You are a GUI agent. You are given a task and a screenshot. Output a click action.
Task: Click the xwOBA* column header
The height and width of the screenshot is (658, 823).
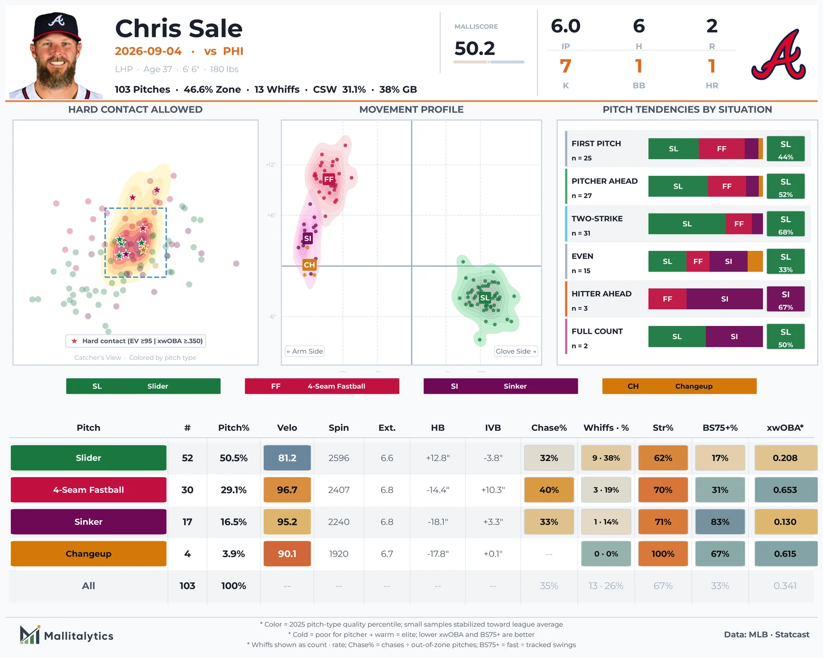785,428
